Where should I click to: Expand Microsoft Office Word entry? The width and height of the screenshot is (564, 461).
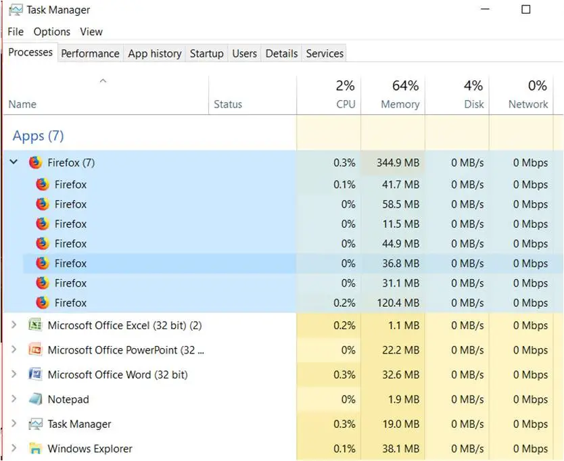point(14,374)
